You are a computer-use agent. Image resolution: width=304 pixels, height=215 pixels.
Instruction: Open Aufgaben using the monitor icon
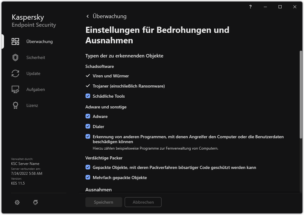[x=15, y=89]
